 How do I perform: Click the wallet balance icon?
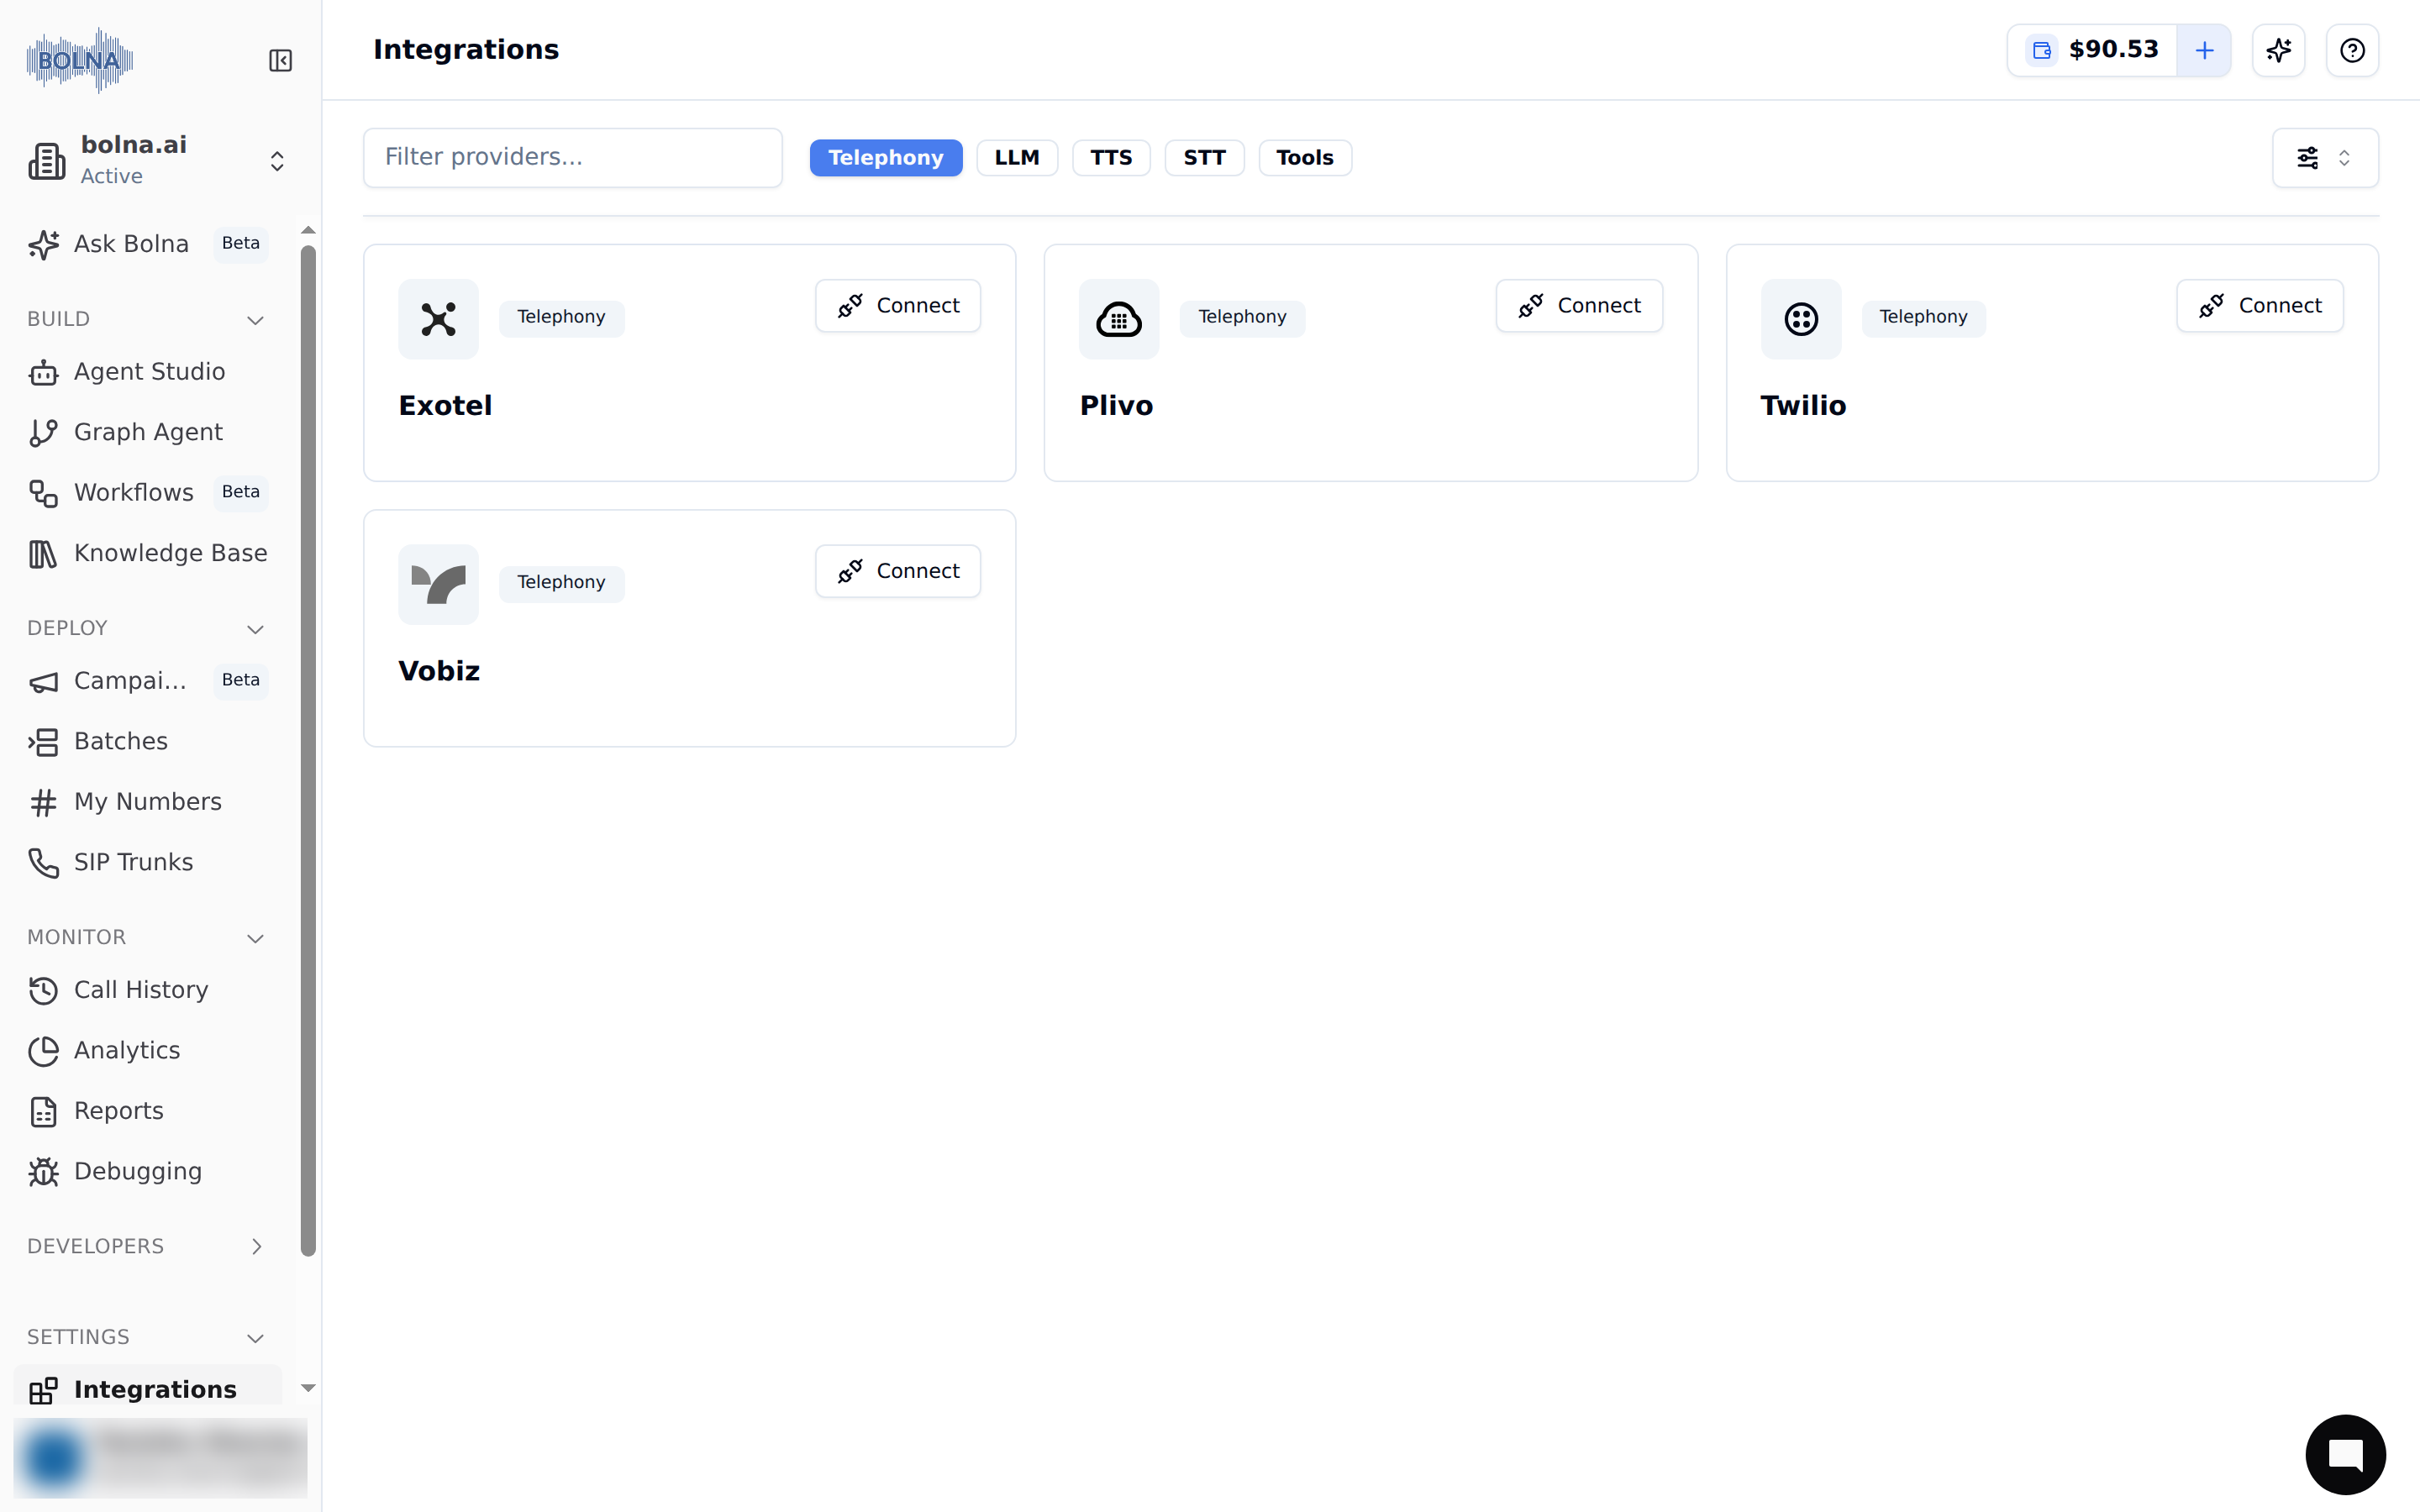[x=2042, y=50]
